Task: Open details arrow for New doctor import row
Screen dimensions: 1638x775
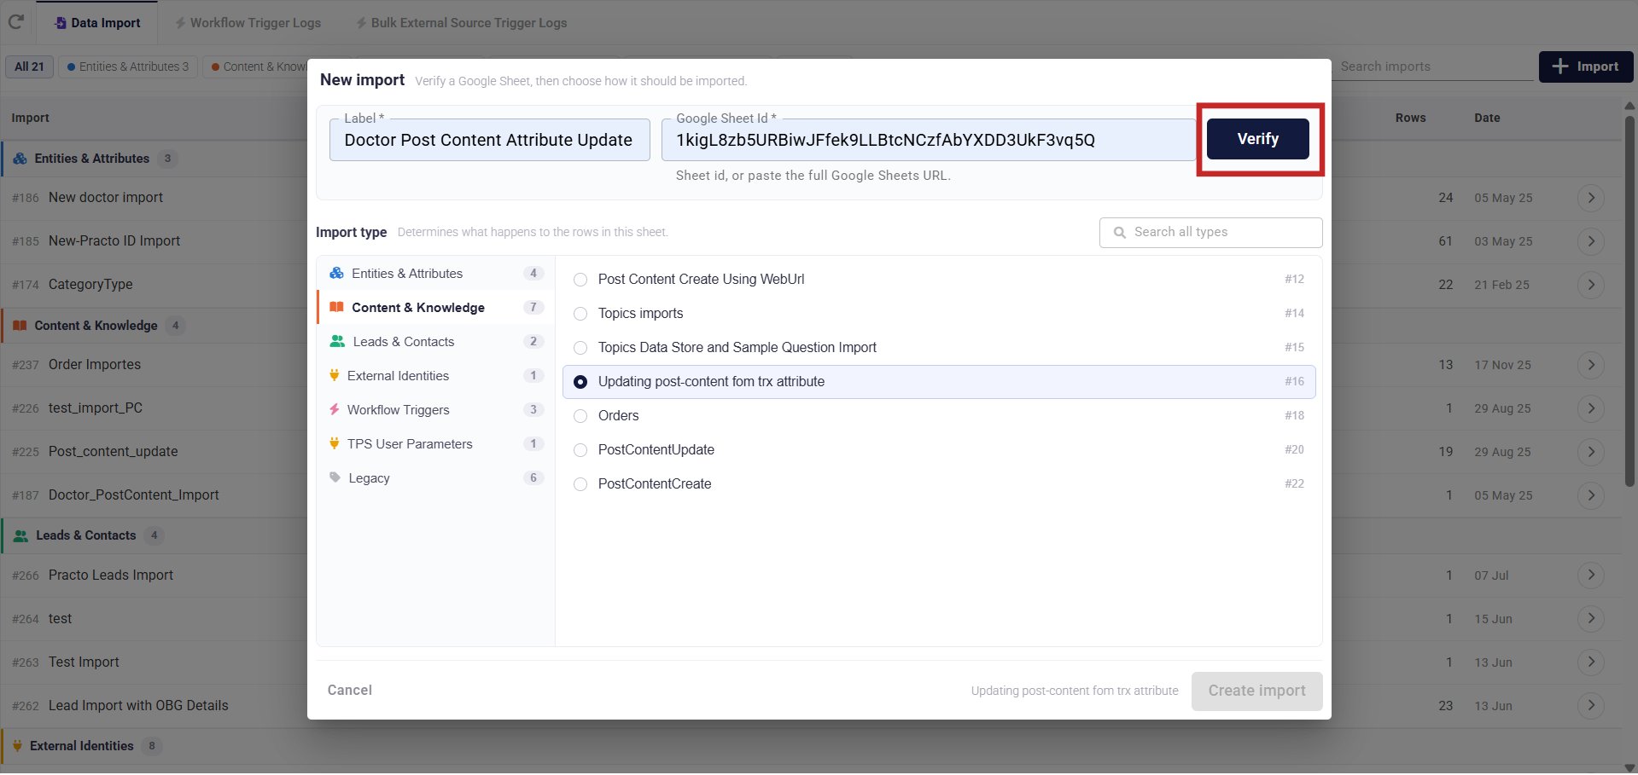Action: [1590, 198]
